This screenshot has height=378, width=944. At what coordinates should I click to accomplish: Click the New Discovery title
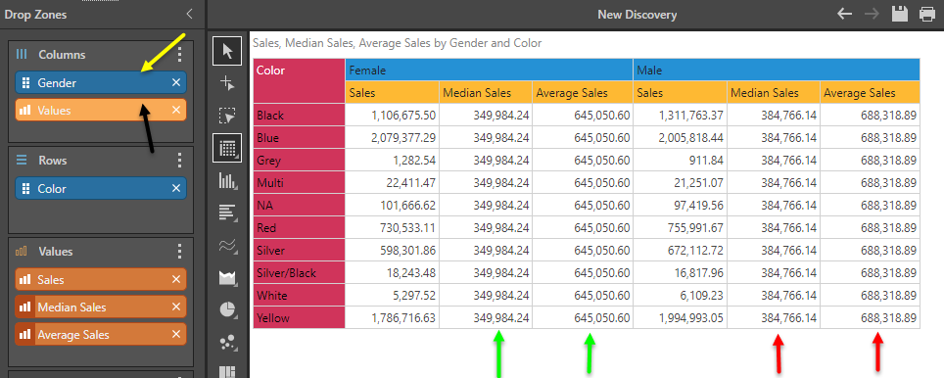(637, 15)
